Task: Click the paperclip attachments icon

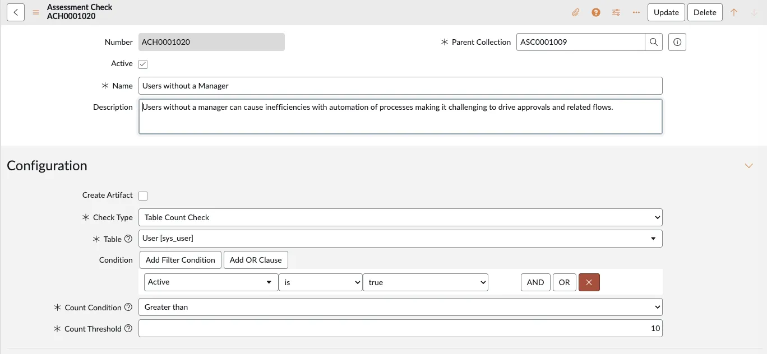Action: [575, 12]
